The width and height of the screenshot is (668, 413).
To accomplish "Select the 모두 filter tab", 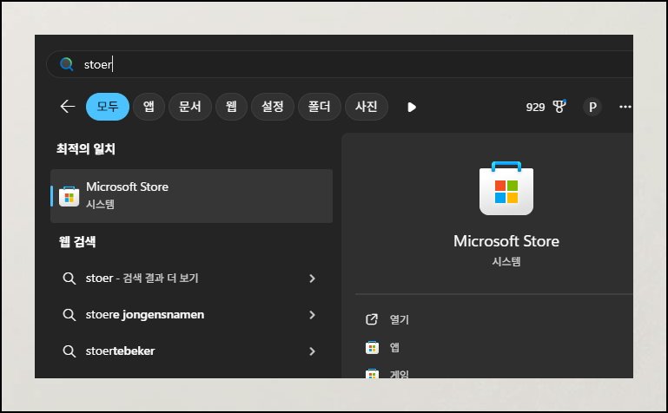I will (x=108, y=107).
